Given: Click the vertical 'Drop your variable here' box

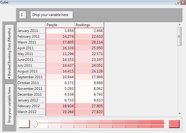Looking at the screenshot, I should 9,105.
